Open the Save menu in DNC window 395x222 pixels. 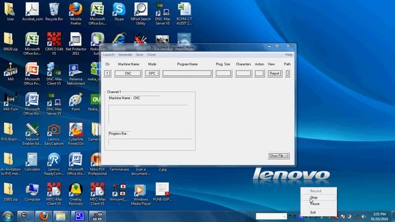[x=139, y=55]
